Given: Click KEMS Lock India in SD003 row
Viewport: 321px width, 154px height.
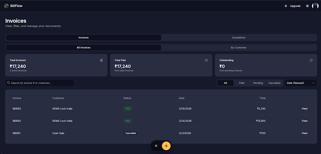Looking at the screenshot, I should click(62, 108).
